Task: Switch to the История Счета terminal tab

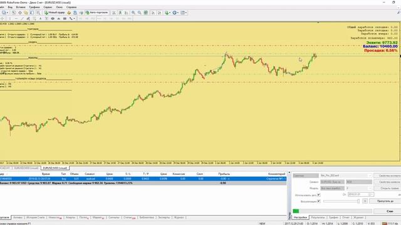Action: pyautogui.click(x=35, y=217)
